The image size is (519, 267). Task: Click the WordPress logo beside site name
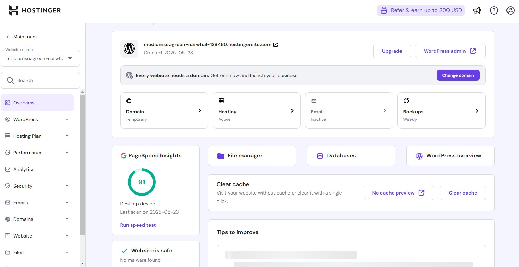click(x=129, y=49)
